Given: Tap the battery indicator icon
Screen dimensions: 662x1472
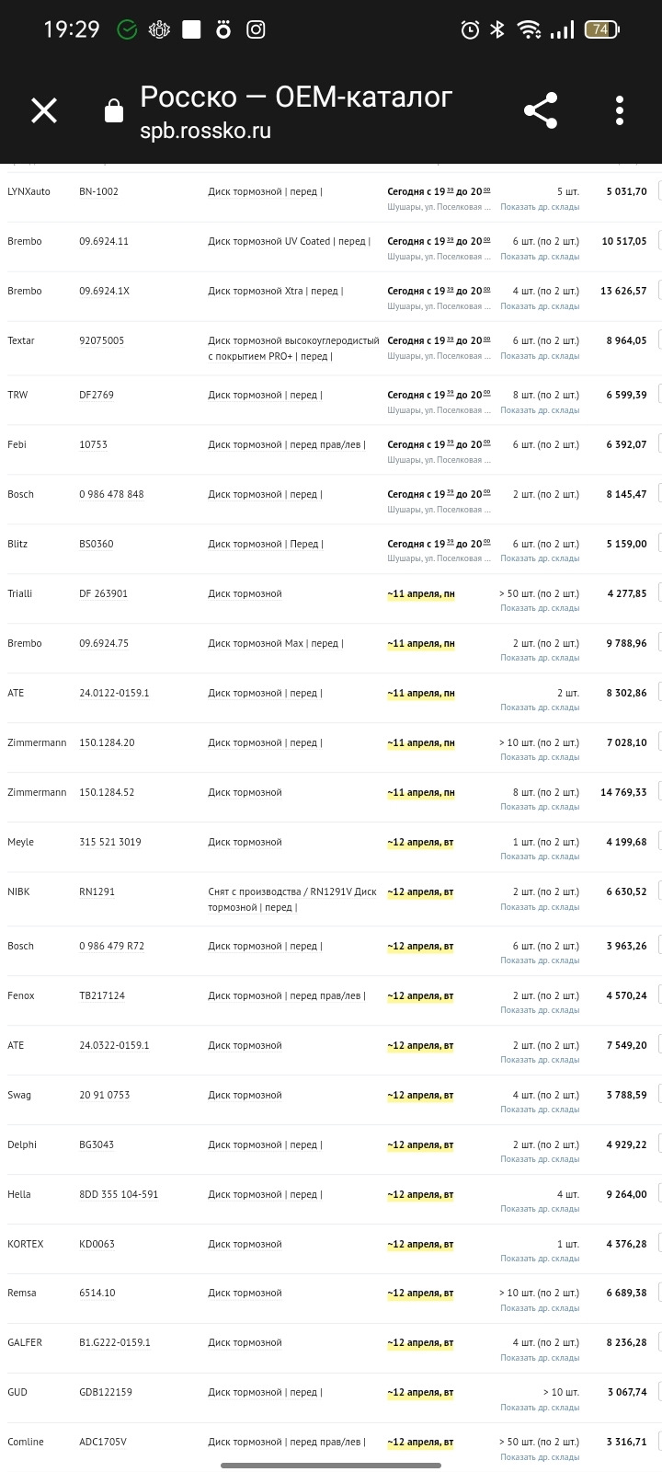Looking at the screenshot, I should (x=601, y=29).
